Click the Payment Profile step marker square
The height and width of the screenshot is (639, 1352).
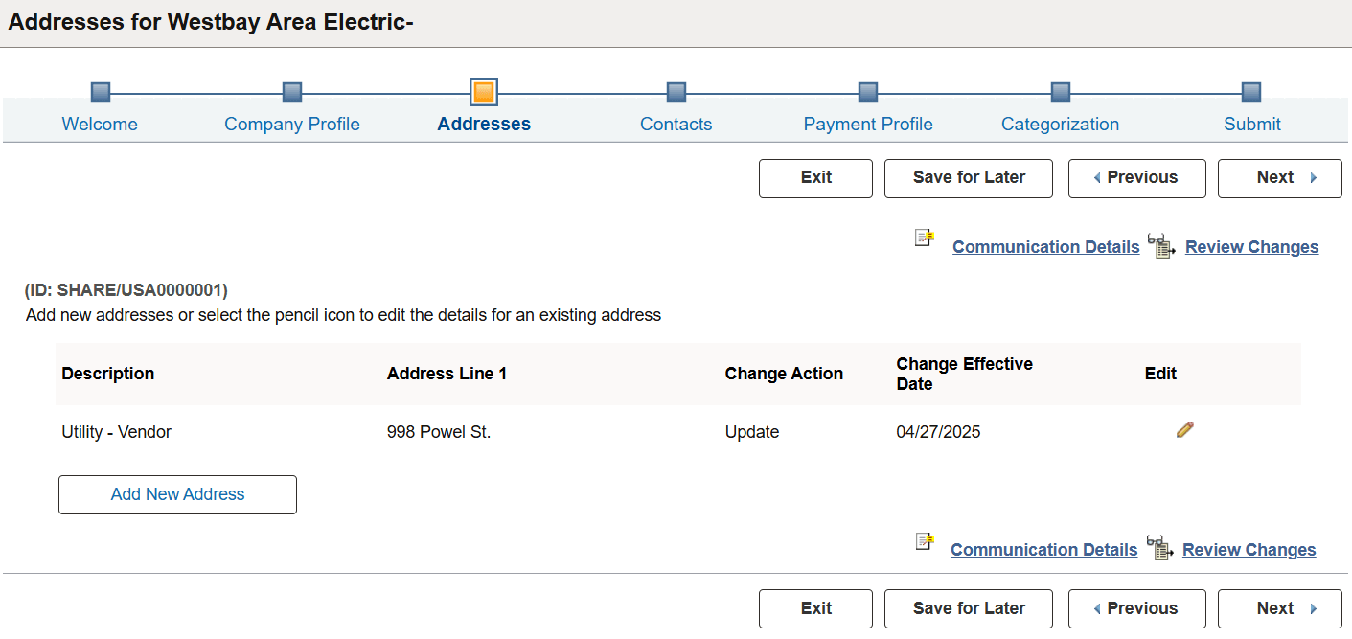tap(867, 92)
